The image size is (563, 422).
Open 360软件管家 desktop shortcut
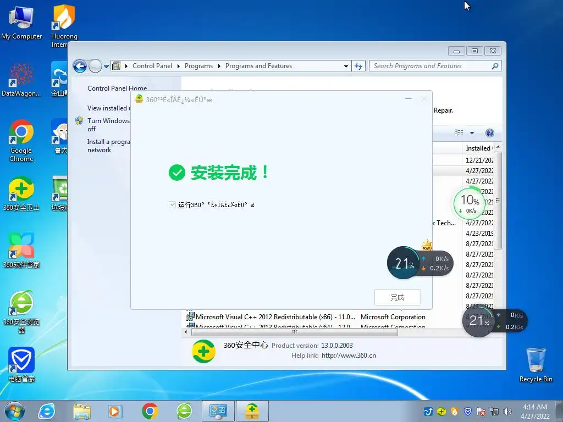(x=21, y=251)
